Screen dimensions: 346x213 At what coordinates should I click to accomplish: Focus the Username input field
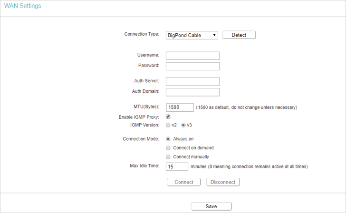coord(192,56)
